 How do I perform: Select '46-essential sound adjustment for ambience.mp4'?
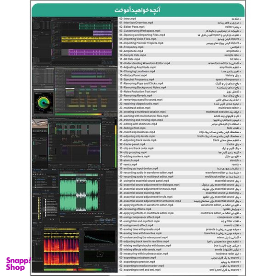[x=150, y=201]
